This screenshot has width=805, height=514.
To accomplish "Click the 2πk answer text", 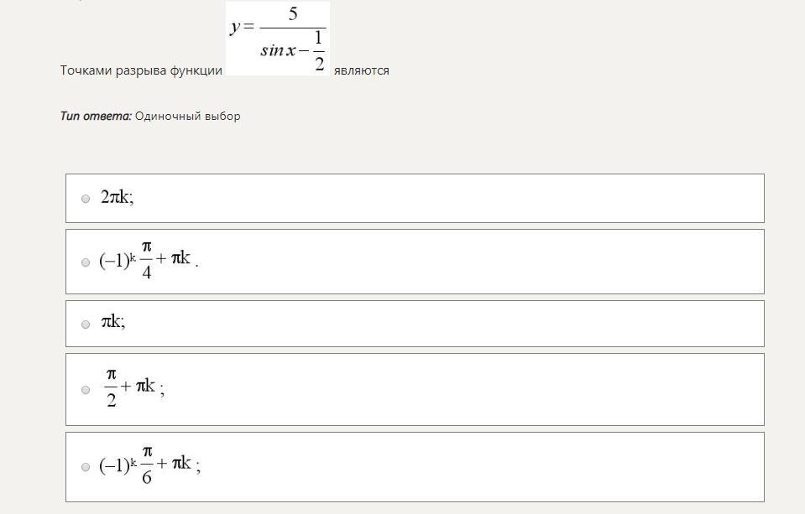I will coord(117,197).
